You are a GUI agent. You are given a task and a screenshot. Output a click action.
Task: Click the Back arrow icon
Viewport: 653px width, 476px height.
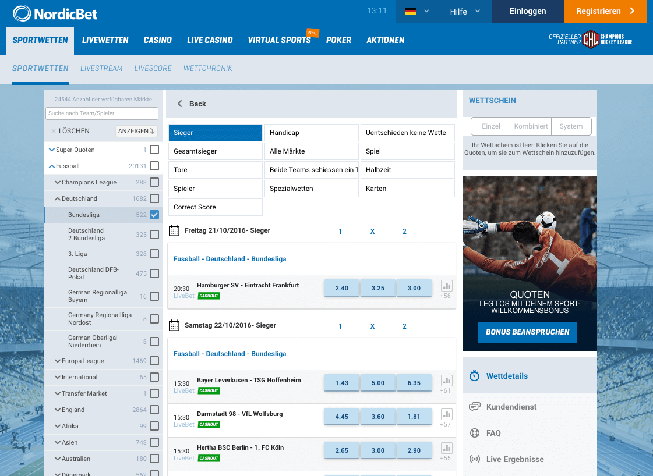click(180, 104)
